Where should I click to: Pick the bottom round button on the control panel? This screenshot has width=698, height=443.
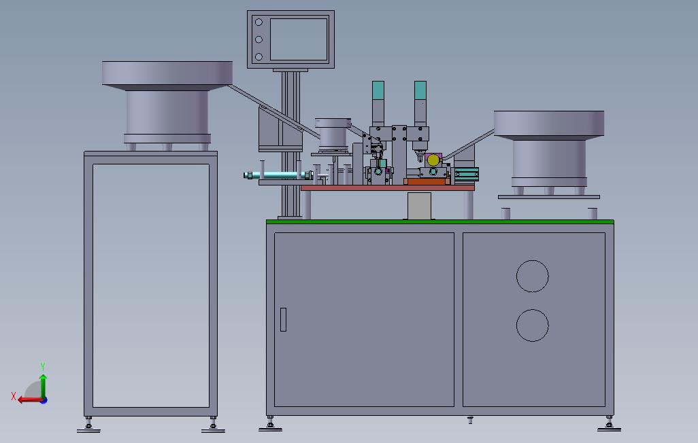259,56
